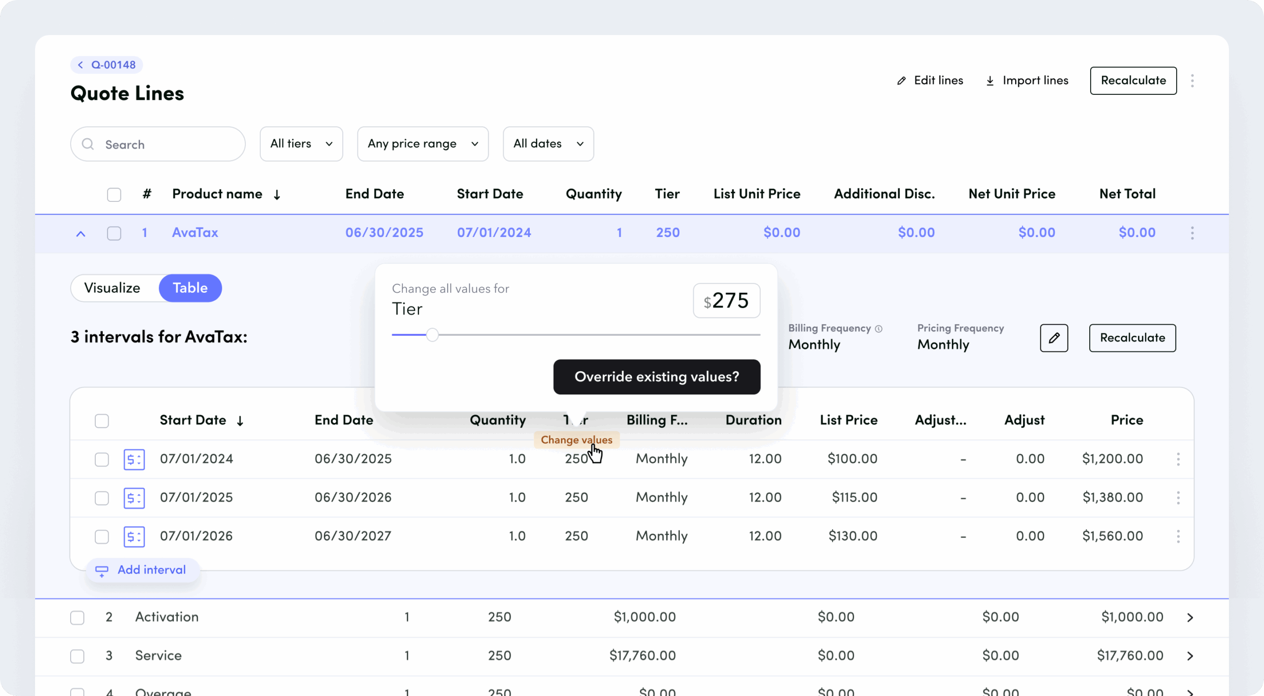This screenshot has width=1264, height=696.
Task: Collapse the AvaTax row chevron
Action: [x=80, y=233]
